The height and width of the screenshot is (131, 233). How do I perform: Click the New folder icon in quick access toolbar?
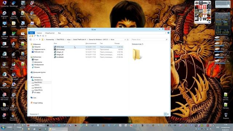coord(32,36)
